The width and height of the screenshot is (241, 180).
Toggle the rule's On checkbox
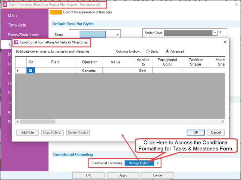[30, 70]
